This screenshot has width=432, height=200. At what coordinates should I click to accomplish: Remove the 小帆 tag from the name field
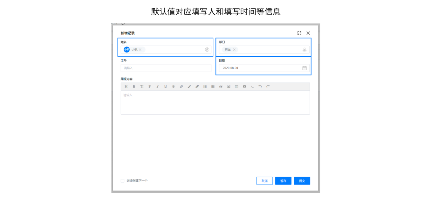click(140, 50)
